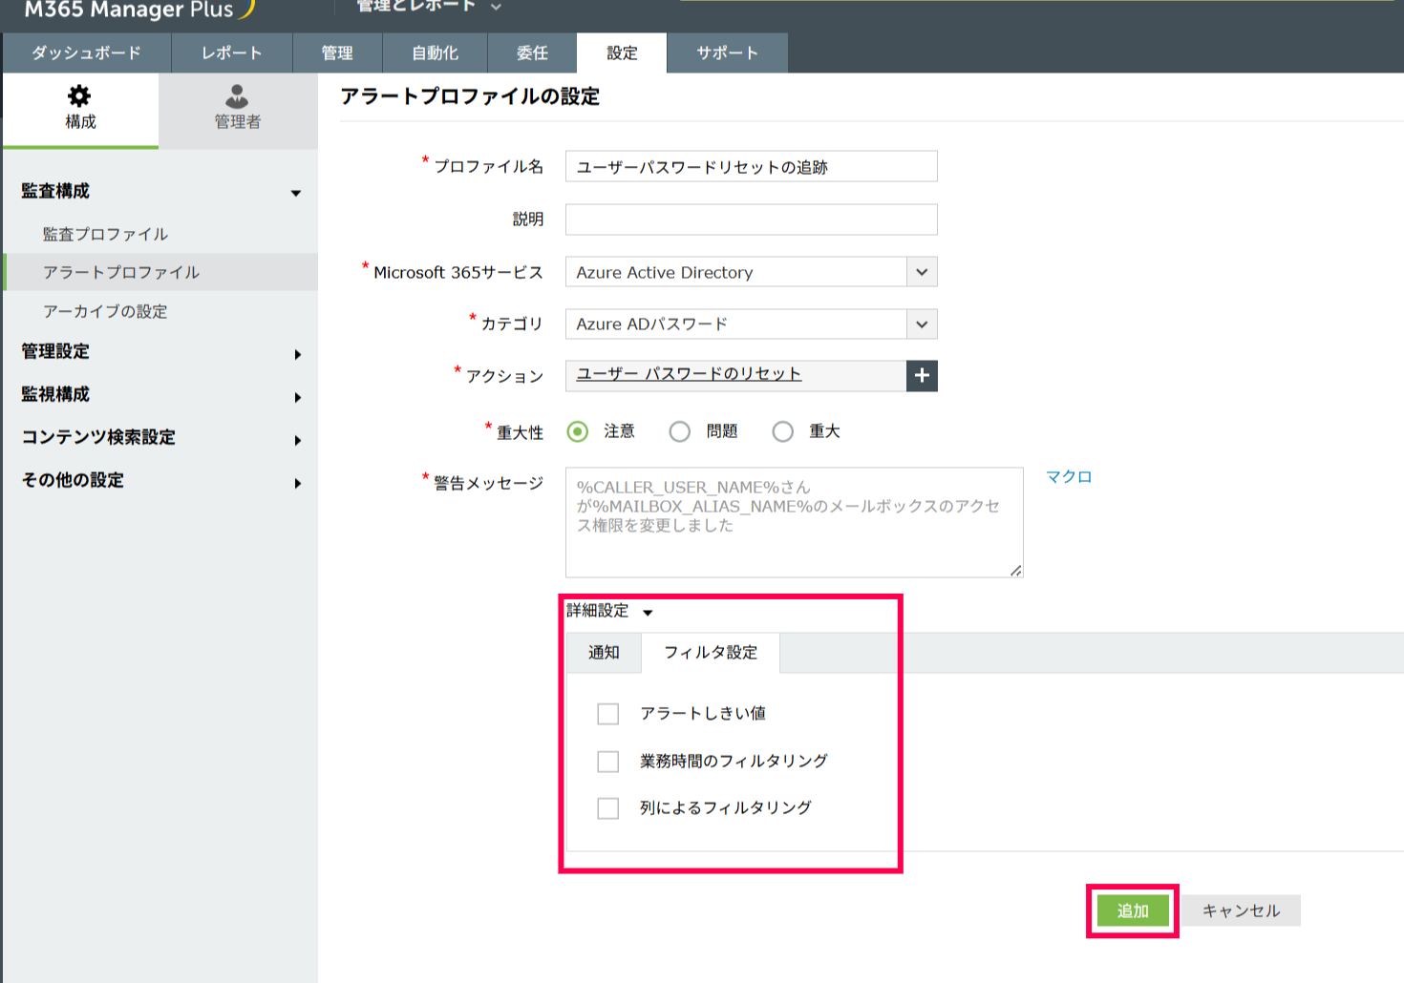Viewport: 1404px width, 983px height.
Task: Click the 警告メッセージ text area
Action: 795,522
